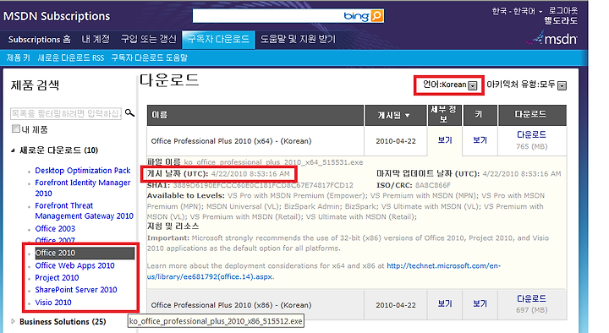Click the SHA1 hash value text
Image resolution: width=609 pixels, height=333 pixels.
pos(263,185)
